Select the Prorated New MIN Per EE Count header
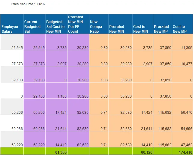Screen dimensions: 195x157 [x=76, y=24]
